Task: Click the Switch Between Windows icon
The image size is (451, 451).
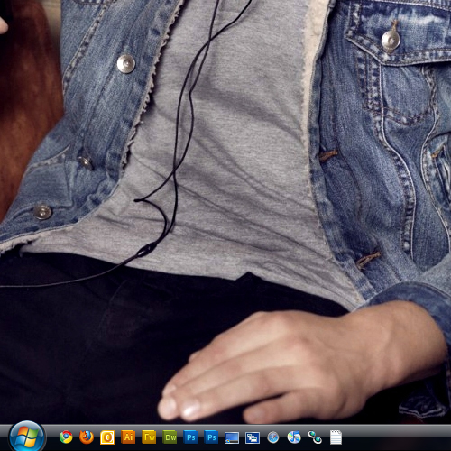Action: coord(253,437)
